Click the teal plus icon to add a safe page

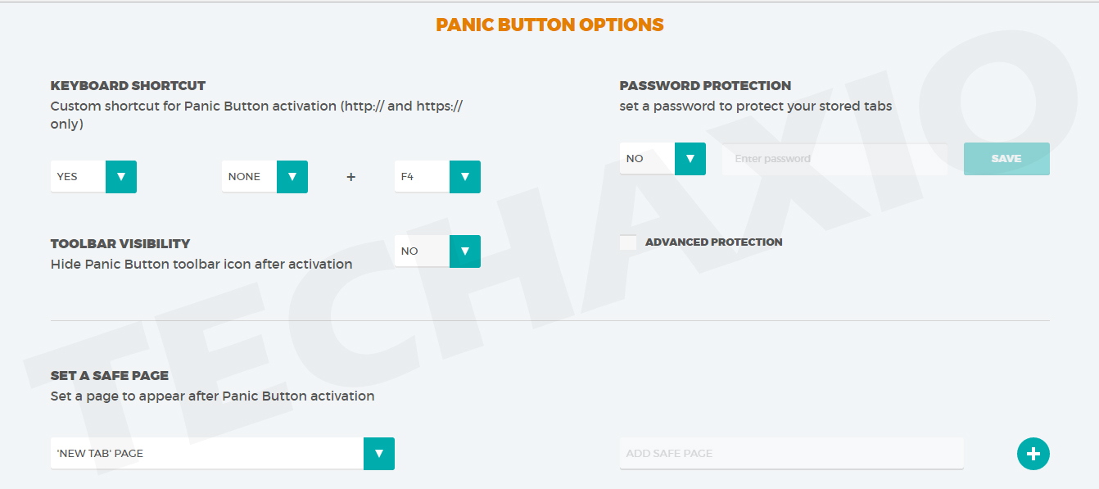[x=1033, y=453]
